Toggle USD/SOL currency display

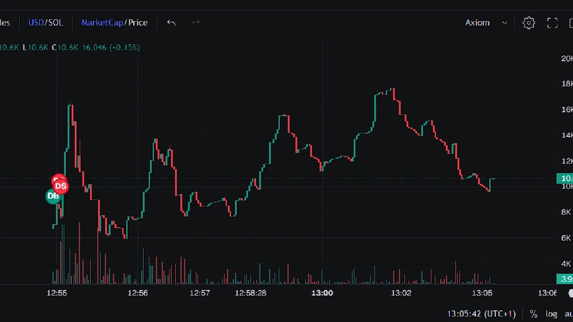pos(46,23)
